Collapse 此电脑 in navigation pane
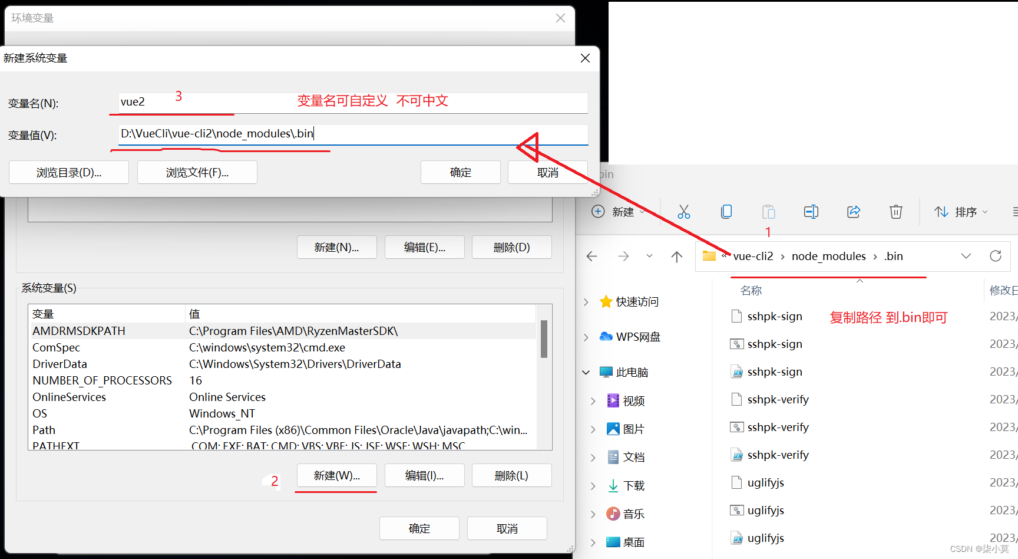 pyautogui.click(x=586, y=373)
